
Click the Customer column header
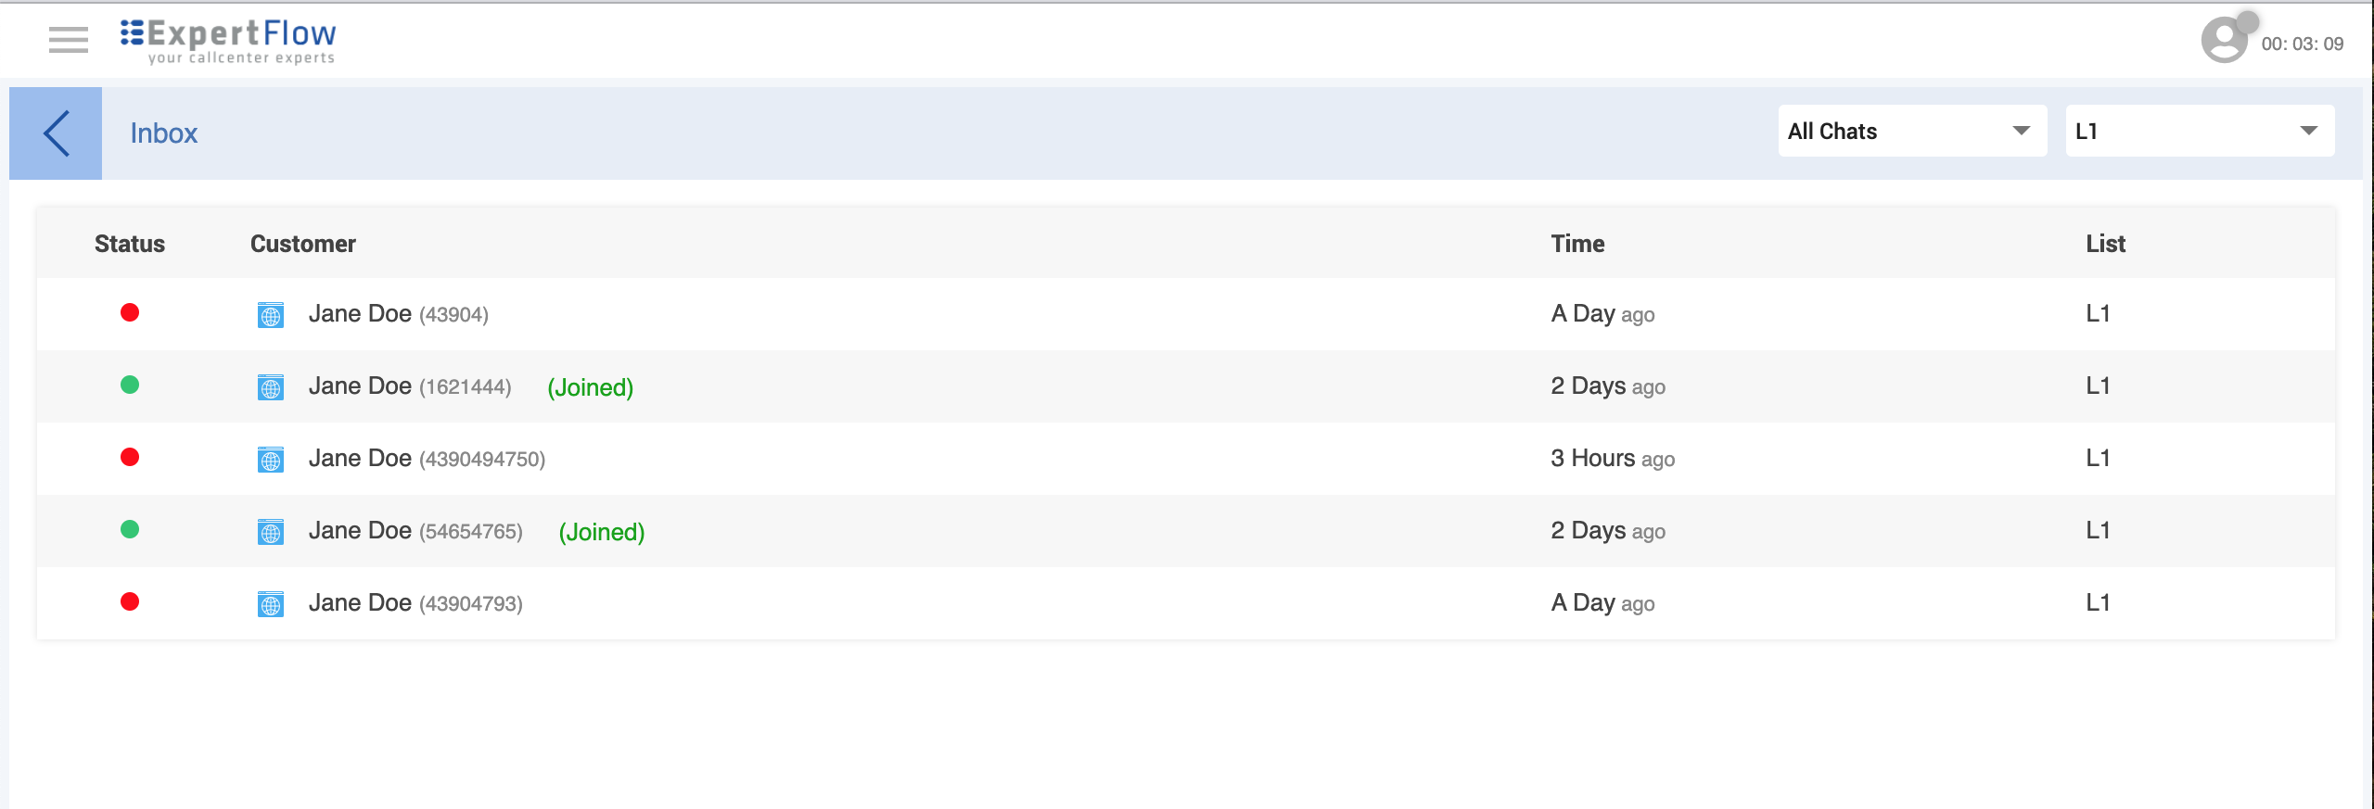pyautogui.click(x=302, y=244)
